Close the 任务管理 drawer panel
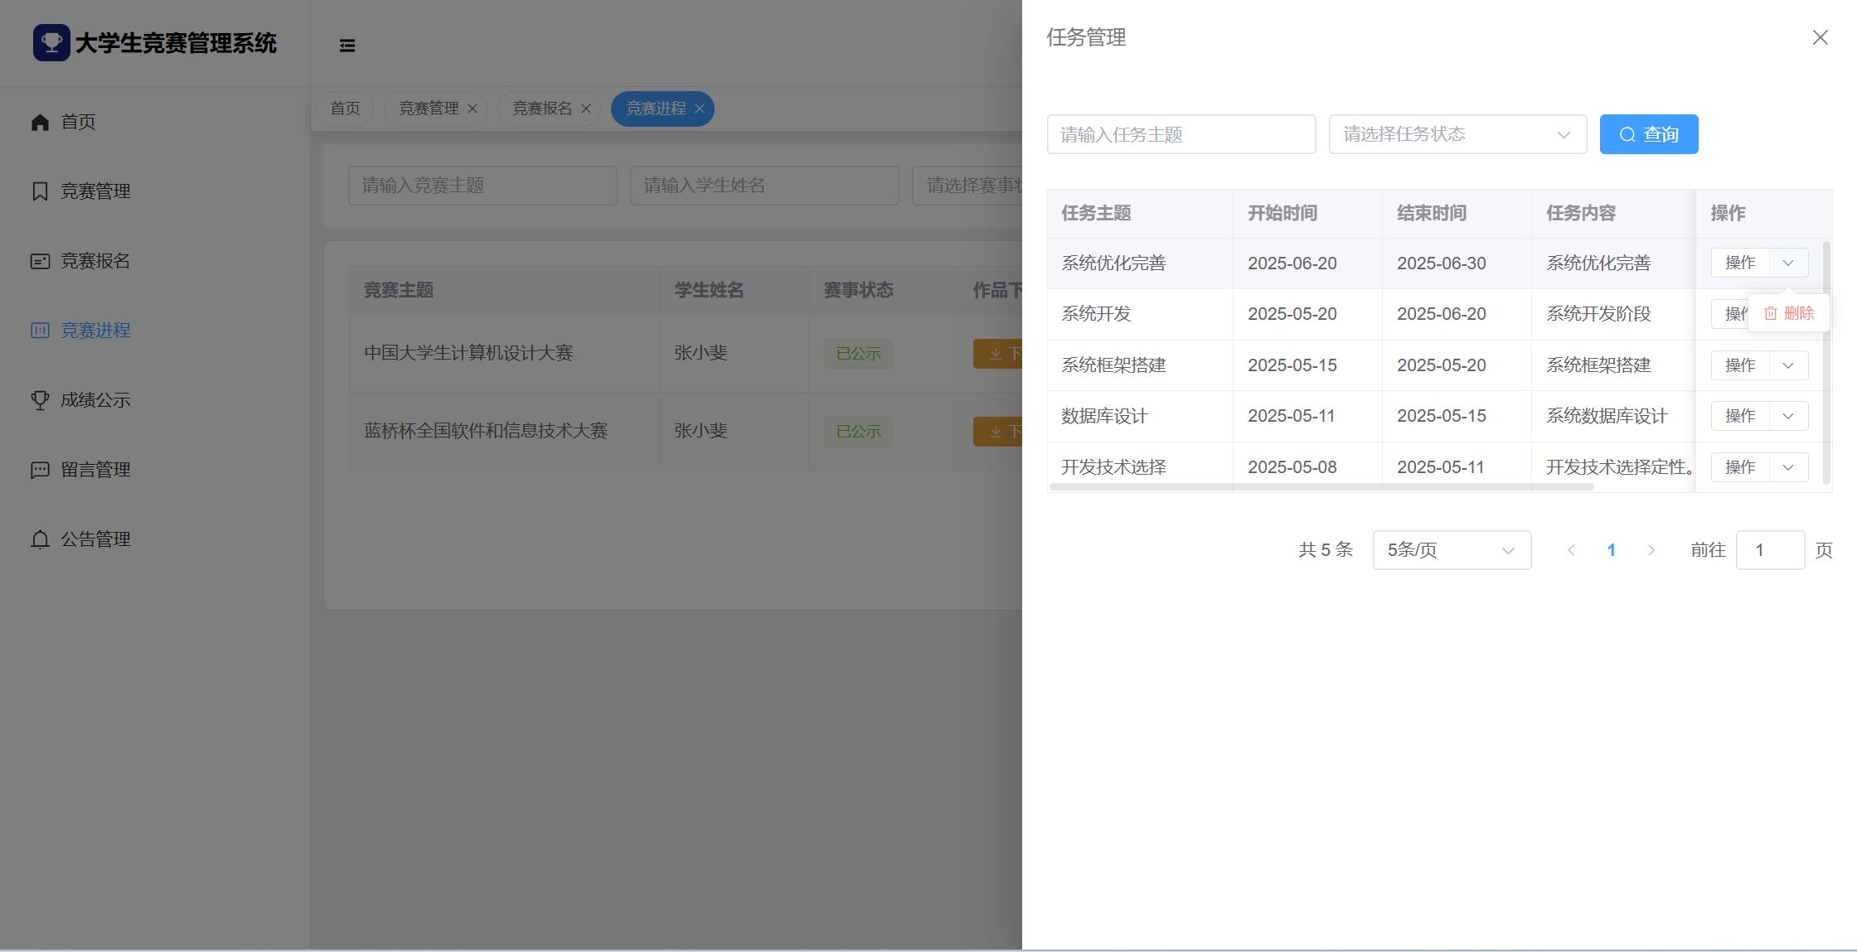1857x952 pixels. [1820, 37]
